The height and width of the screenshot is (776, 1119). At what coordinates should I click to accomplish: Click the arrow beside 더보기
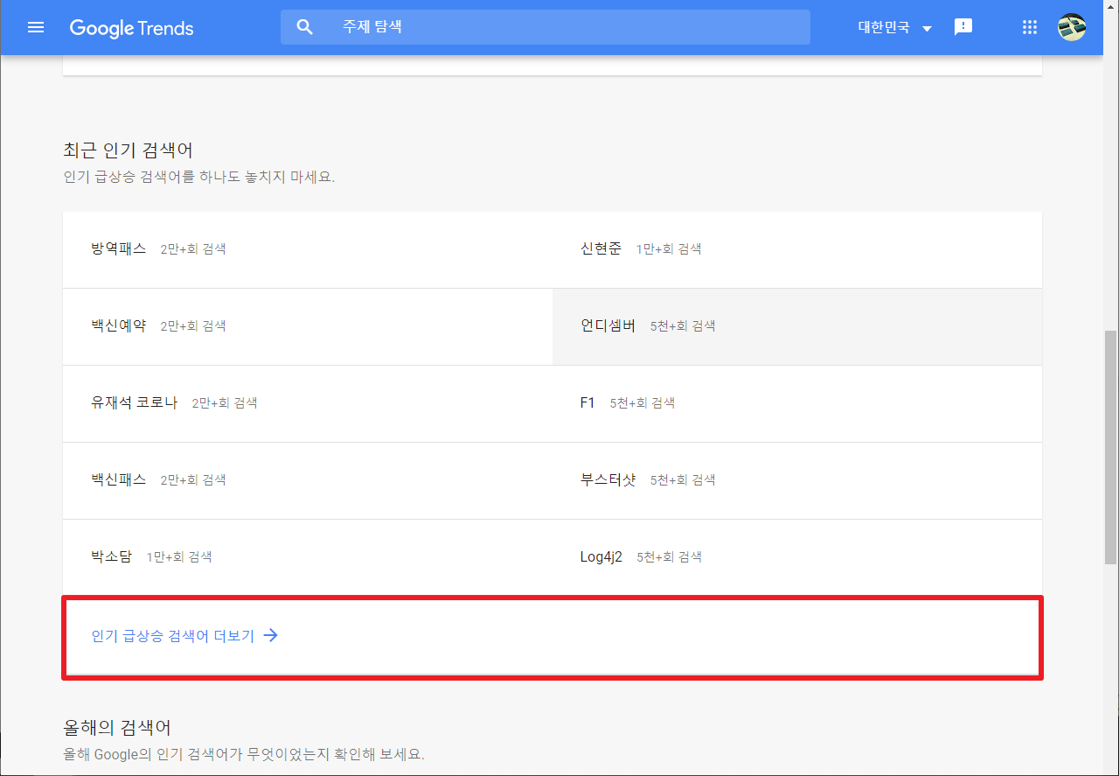(271, 636)
